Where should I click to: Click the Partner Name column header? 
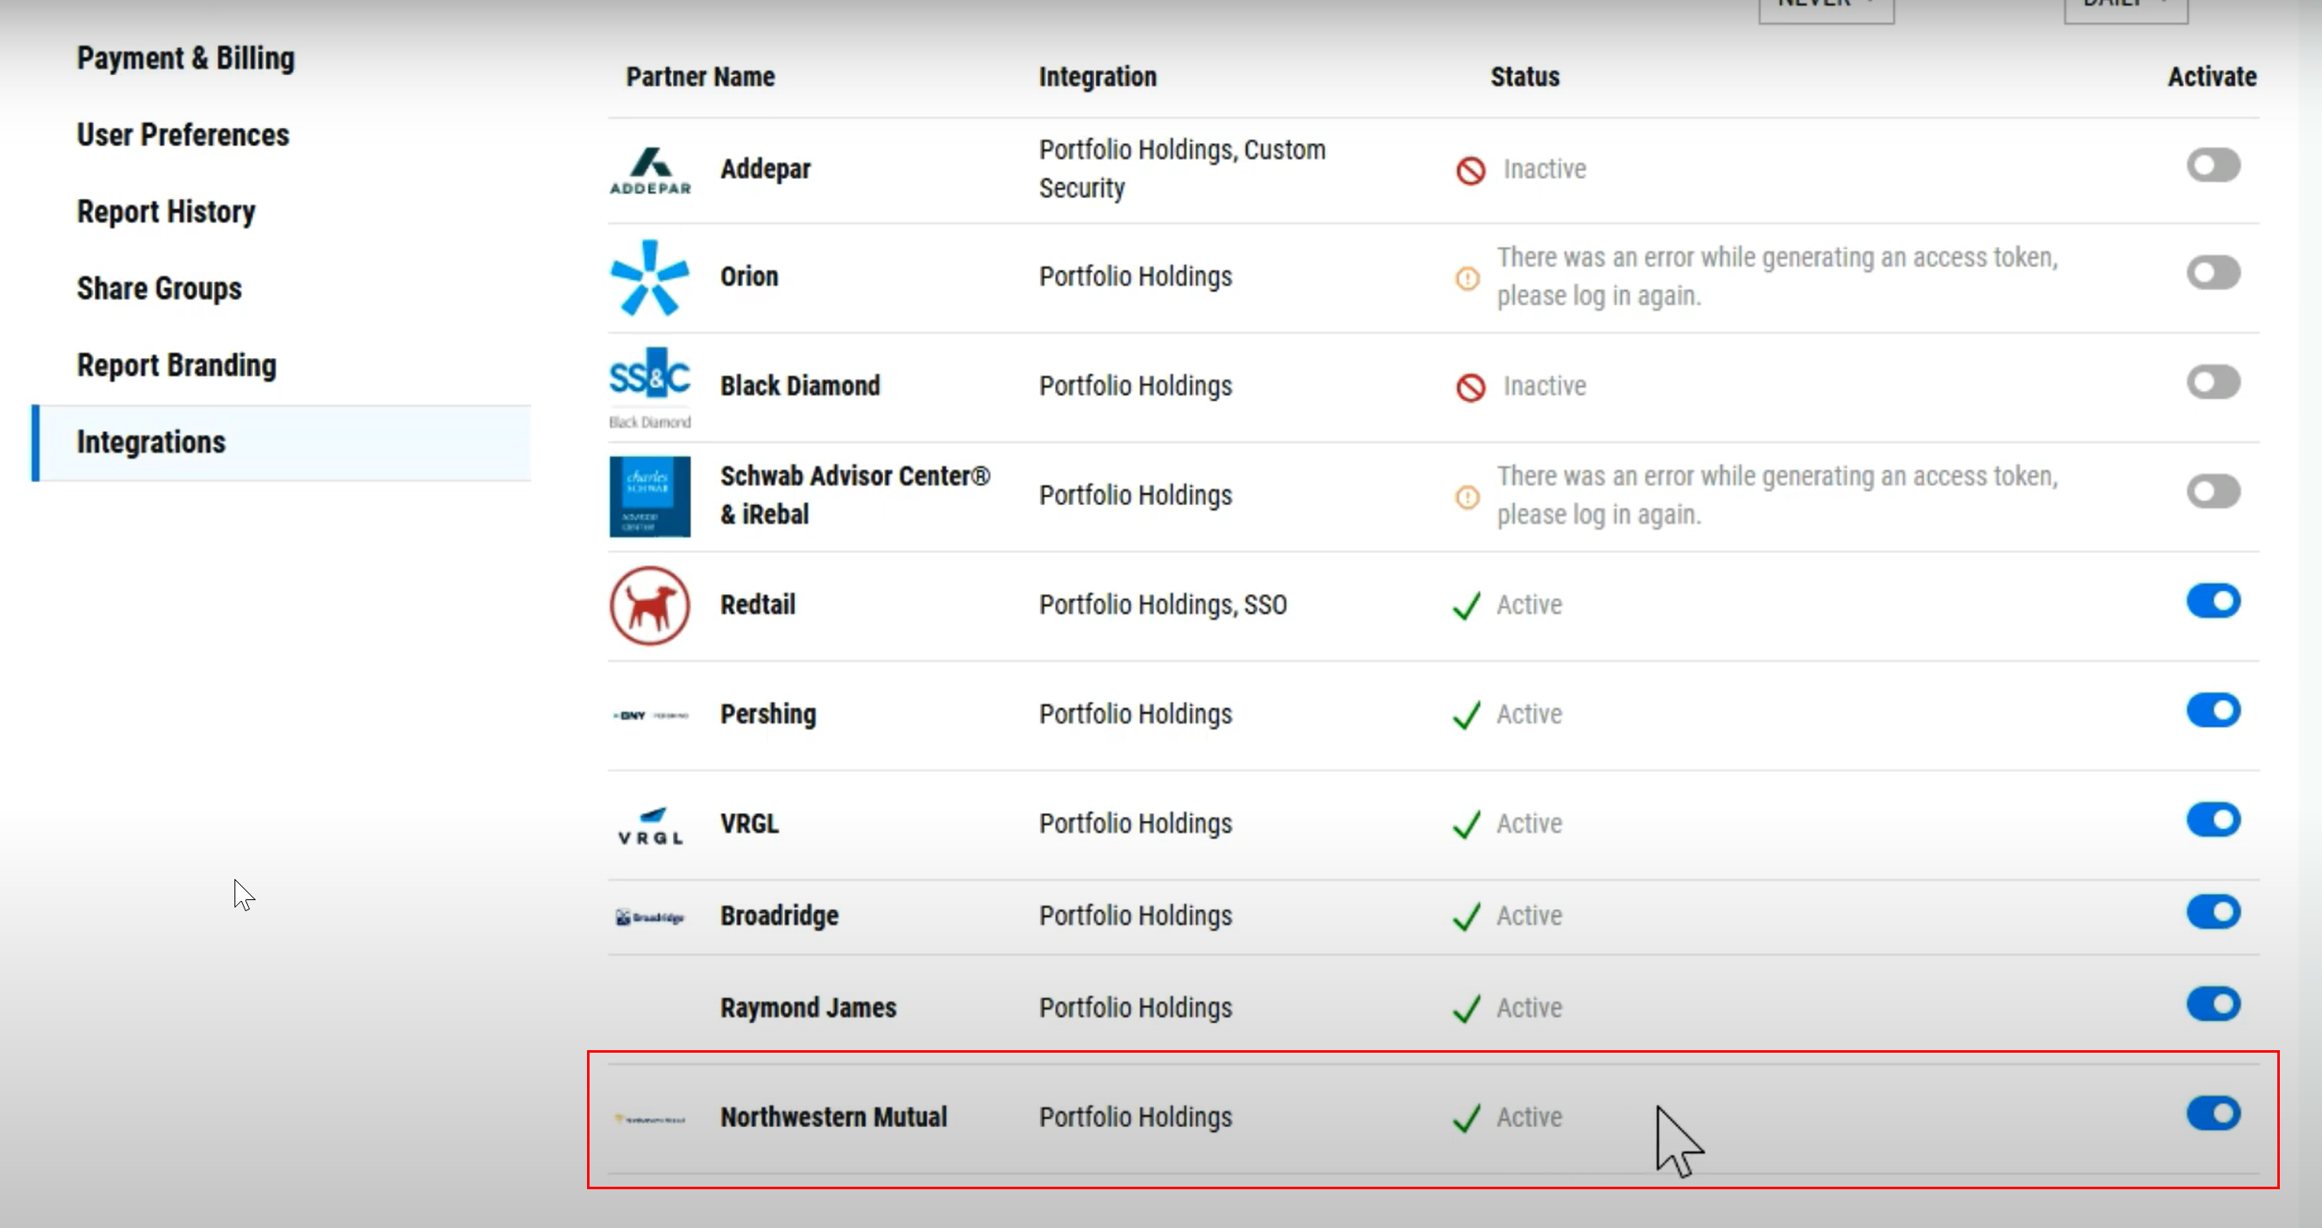pyautogui.click(x=700, y=78)
